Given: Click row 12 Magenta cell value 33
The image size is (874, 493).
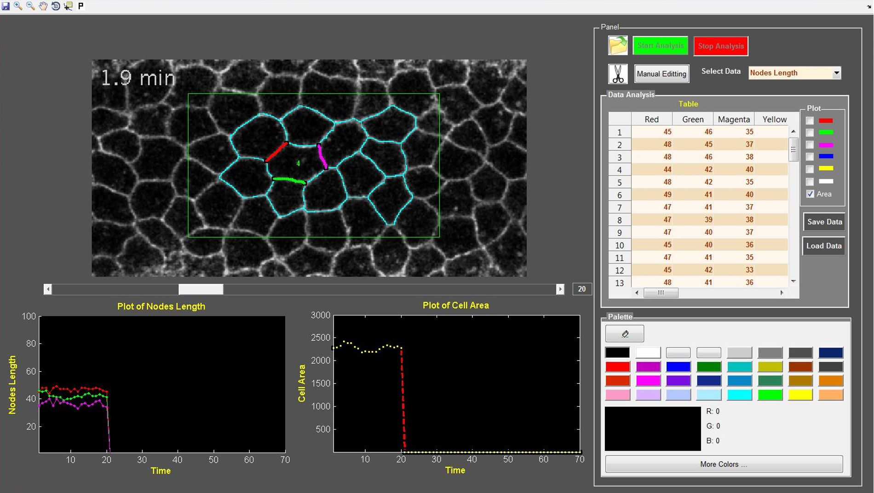Looking at the screenshot, I should click(734, 270).
